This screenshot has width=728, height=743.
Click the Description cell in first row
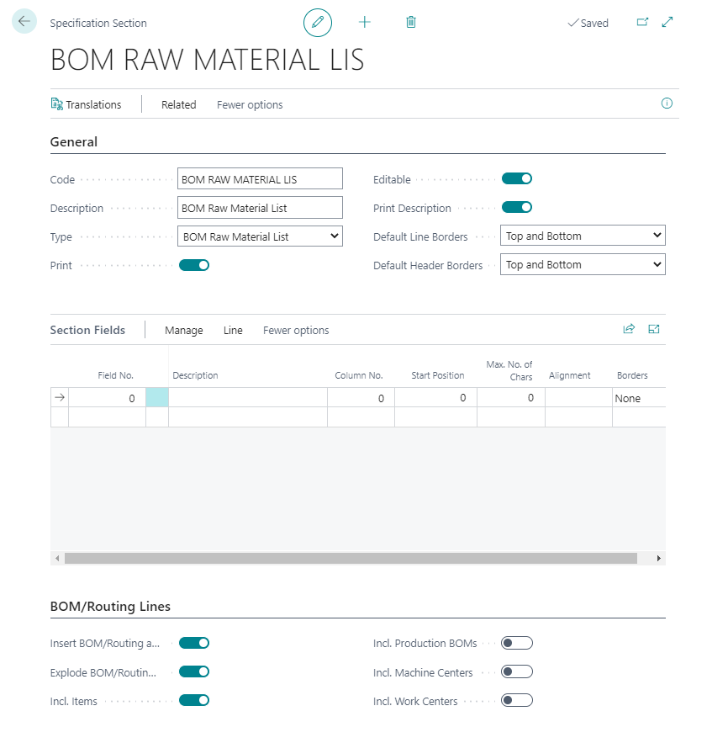(x=247, y=398)
